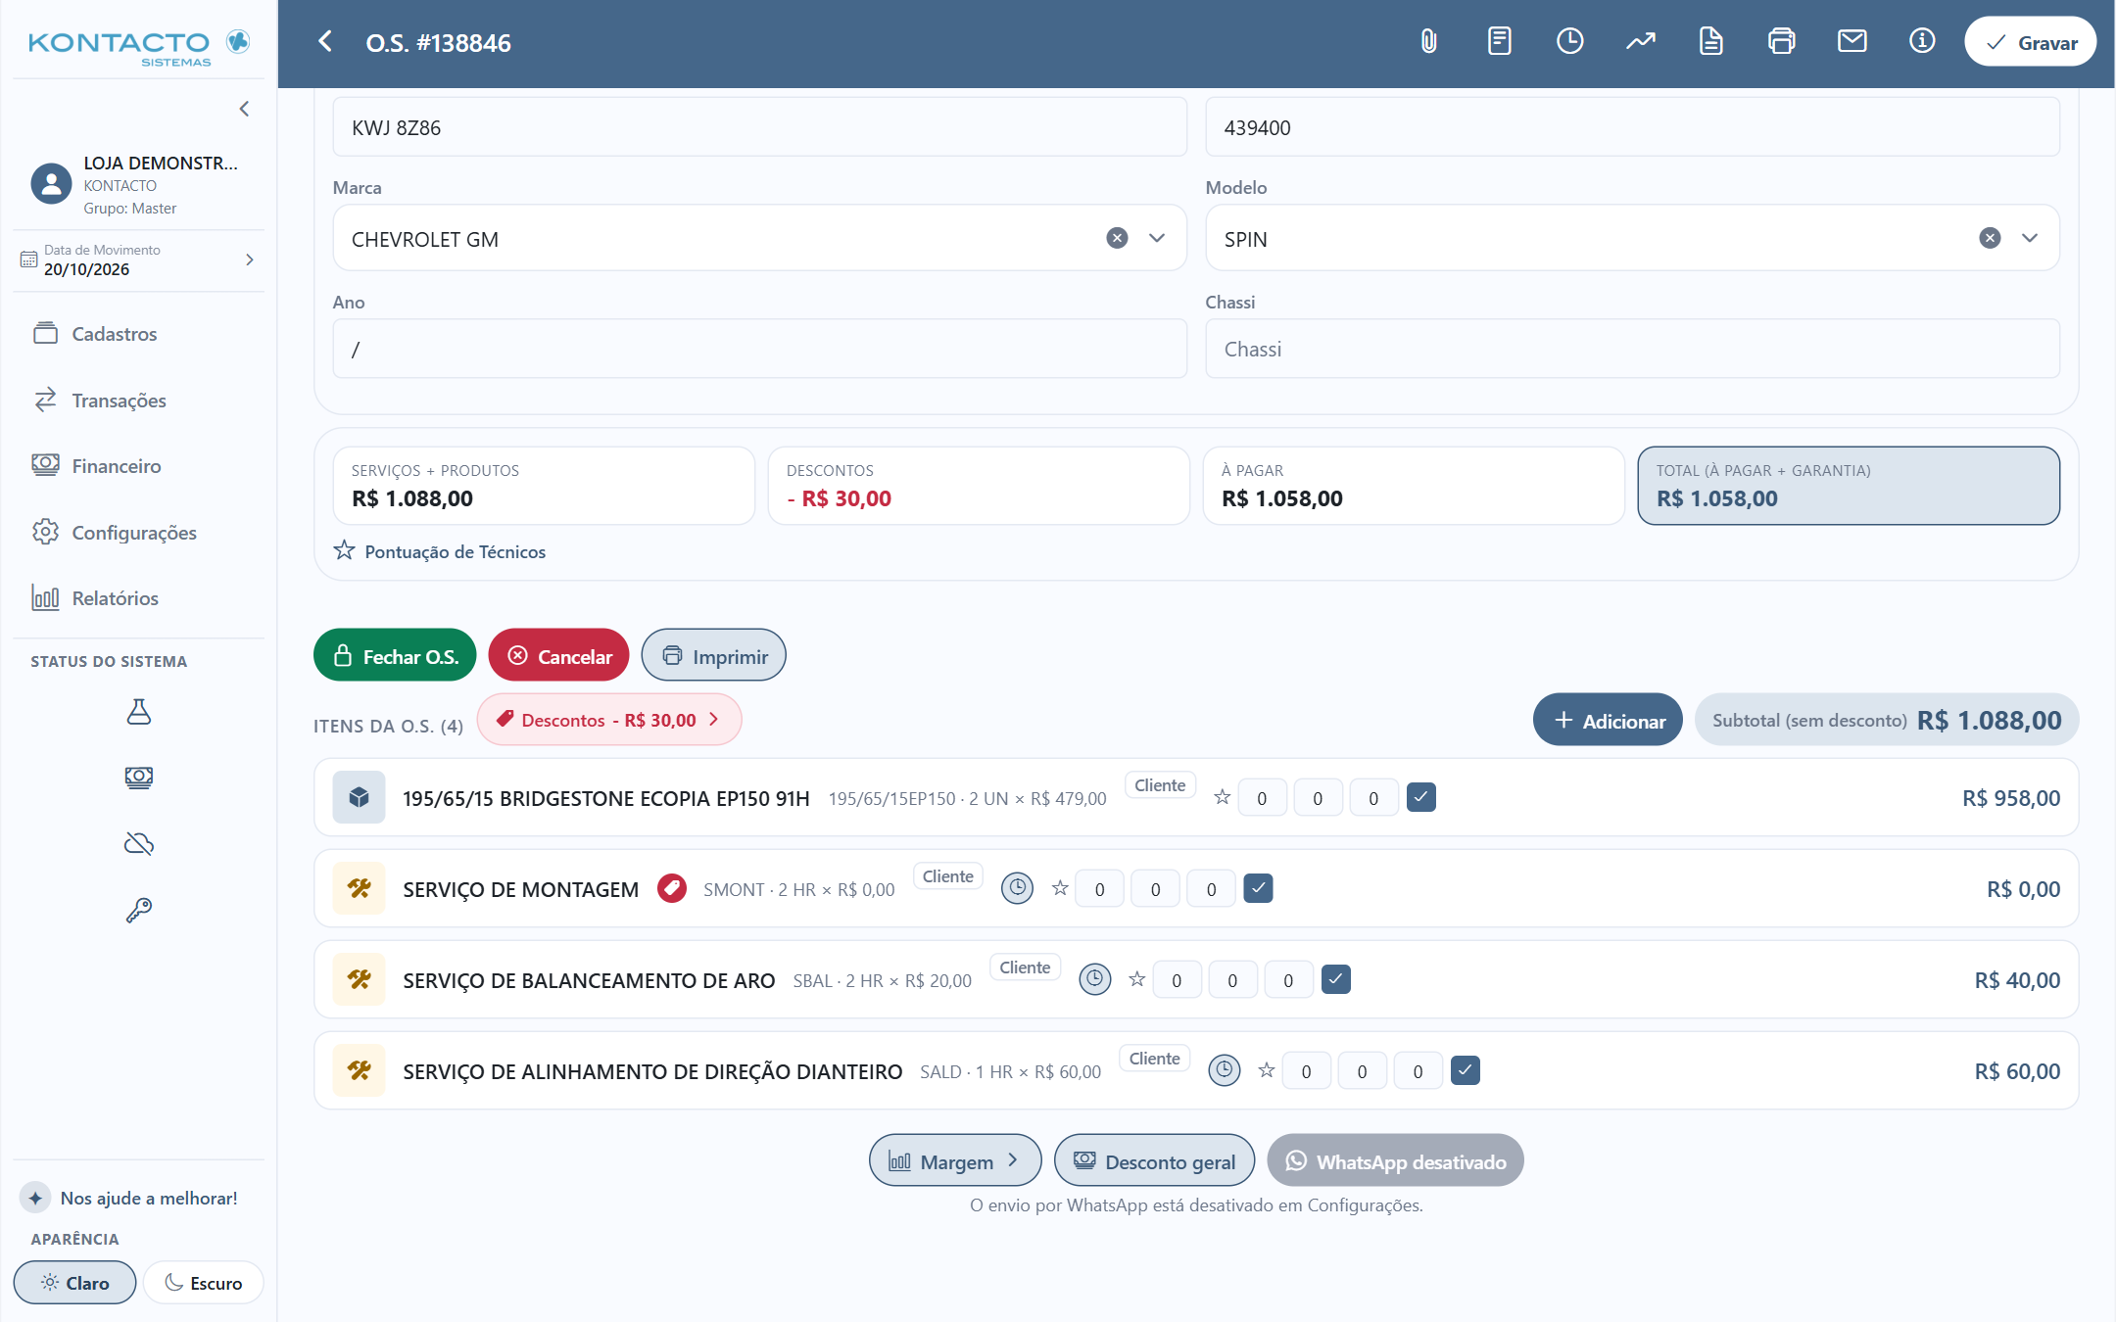Toggle checkbox on SERVIÇO DE MONTAGEM row
Viewport: 2116px width, 1322px height.
click(1258, 888)
